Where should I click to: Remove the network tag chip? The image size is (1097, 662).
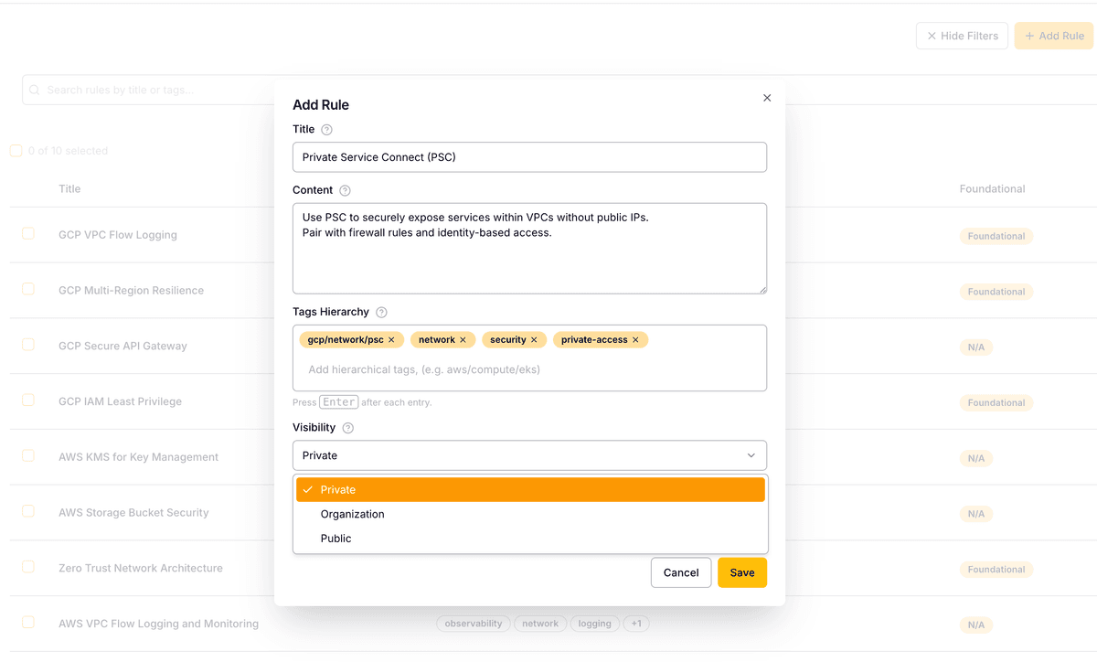[463, 340]
